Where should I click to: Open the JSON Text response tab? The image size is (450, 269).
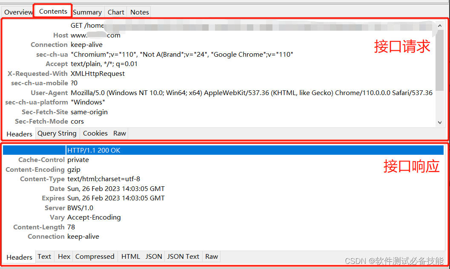[x=183, y=256]
